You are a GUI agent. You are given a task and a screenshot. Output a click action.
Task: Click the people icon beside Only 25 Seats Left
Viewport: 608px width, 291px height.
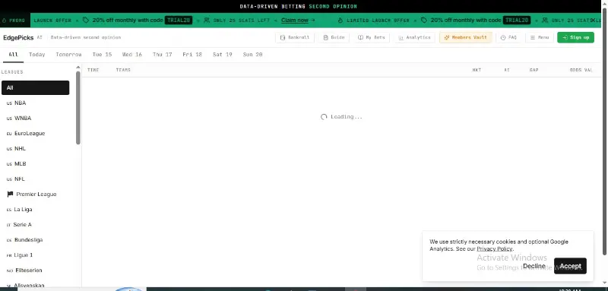click(207, 21)
